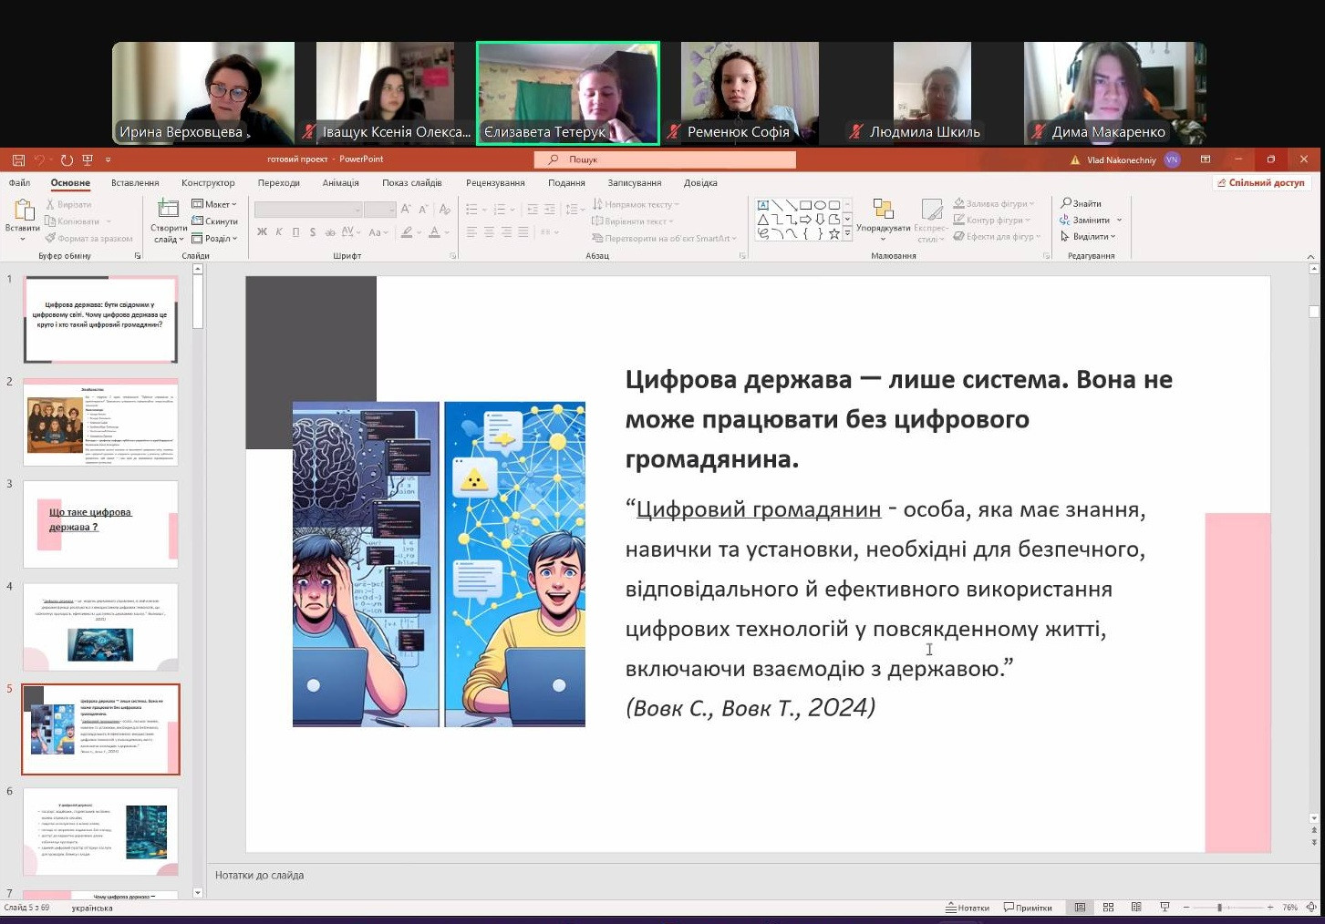Toggle strikethrough formatting
The width and height of the screenshot is (1325, 924).
tap(329, 232)
